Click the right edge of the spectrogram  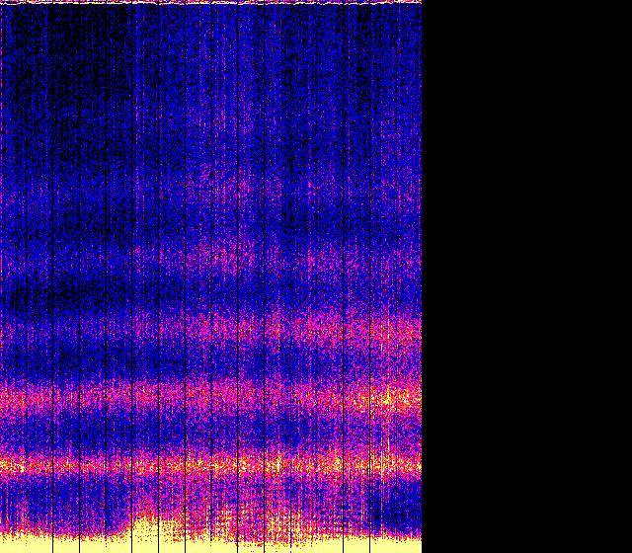coord(421,276)
